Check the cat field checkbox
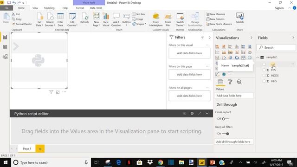This screenshot has height=167, width=297. 264,64
